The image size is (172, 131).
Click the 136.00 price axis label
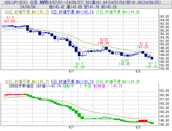pyautogui.click(x=164, y=69)
